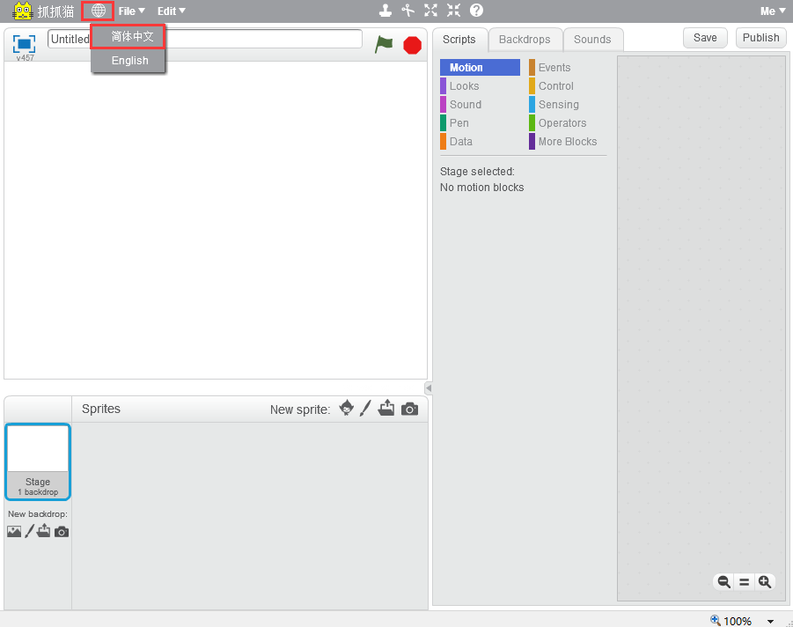Open the Me account dropdown

(773, 11)
